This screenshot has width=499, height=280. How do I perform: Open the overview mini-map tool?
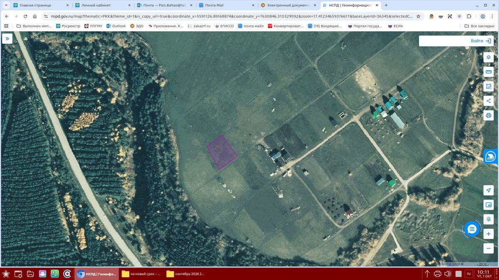click(x=489, y=205)
